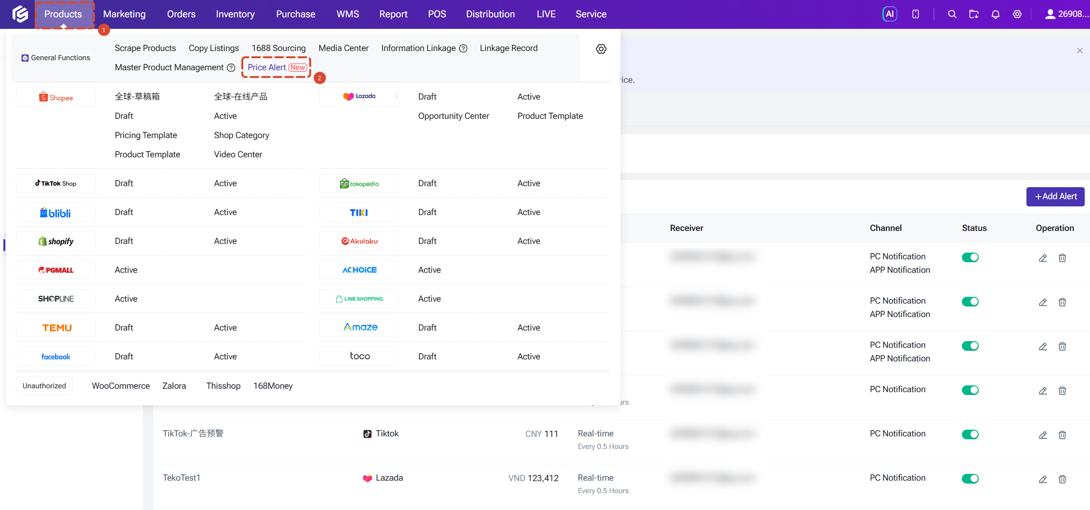The width and height of the screenshot is (1090, 510).
Task: Edit the TikTok-广告预警 alert
Action: pos(1043,434)
